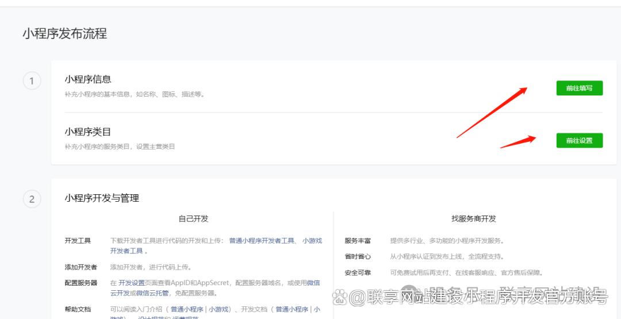Screen dimensions: 621x319
Task: Open 普通小程序 link under 入门介绍
Action: pyautogui.click(x=186, y=309)
